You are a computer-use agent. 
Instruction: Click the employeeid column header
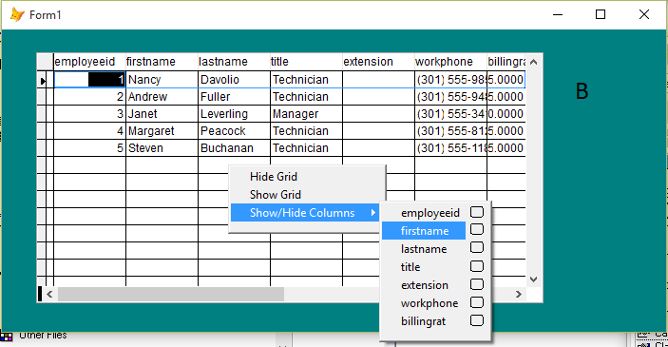89,62
